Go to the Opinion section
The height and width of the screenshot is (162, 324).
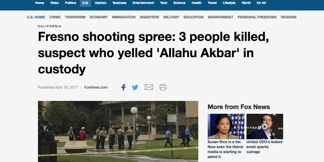click(101, 3)
